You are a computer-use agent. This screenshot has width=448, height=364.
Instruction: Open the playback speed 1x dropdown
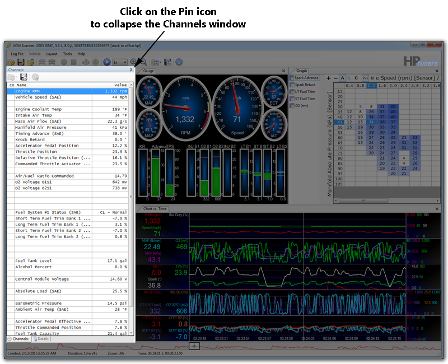[125, 62]
